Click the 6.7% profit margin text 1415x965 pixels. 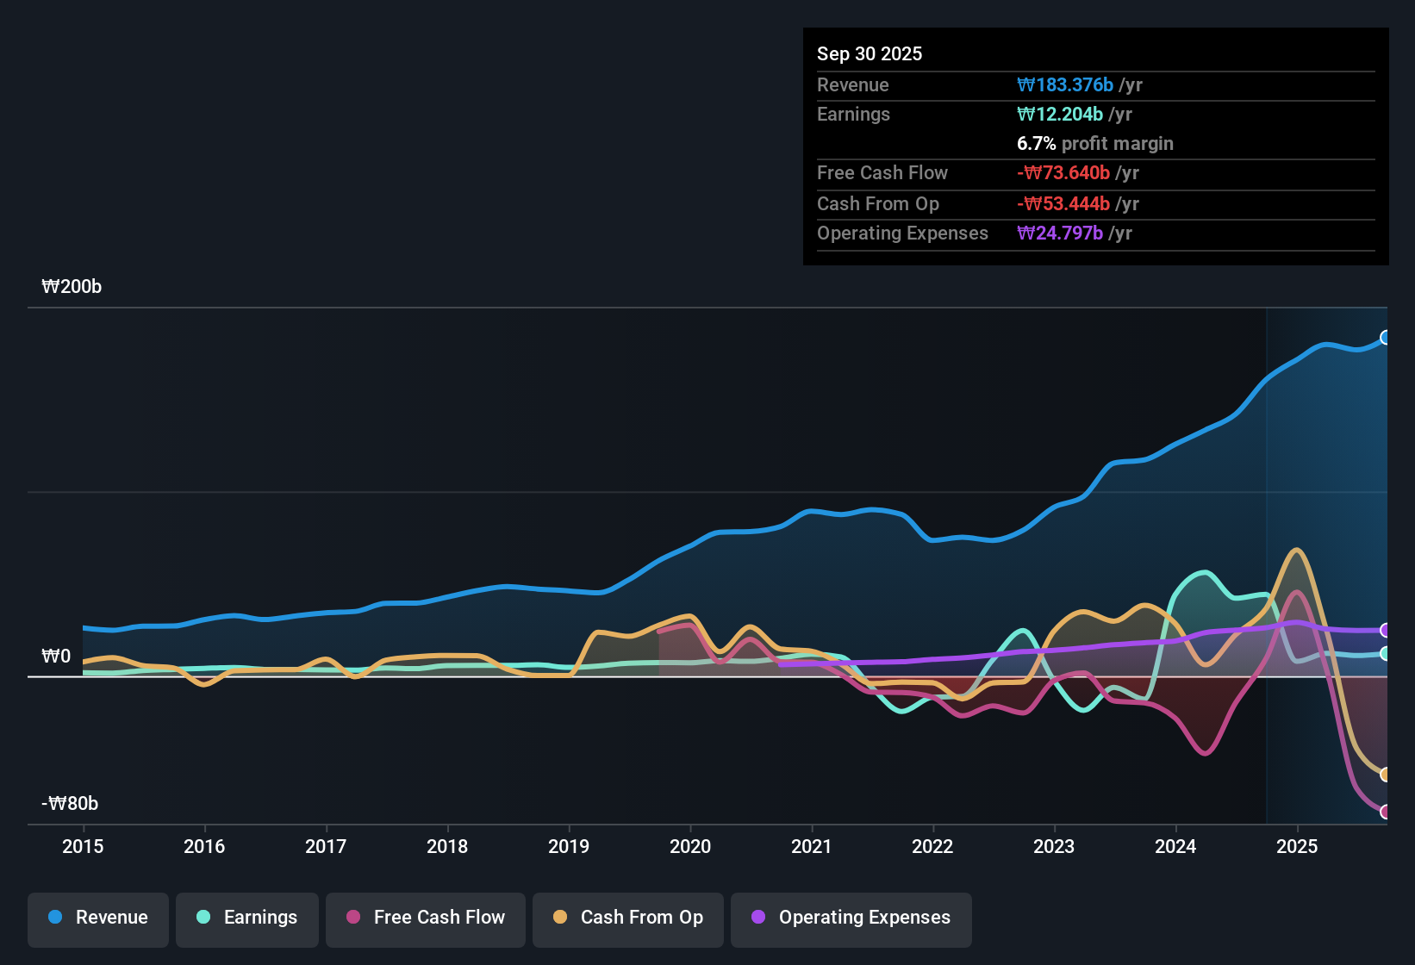coord(1094,144)
